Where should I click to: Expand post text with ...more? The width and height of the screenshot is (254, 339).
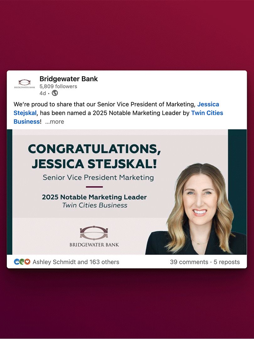(x=55, y=122)
